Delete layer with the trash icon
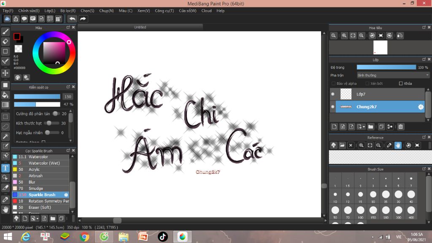This screenshot has height=243, width=432. 401,127
